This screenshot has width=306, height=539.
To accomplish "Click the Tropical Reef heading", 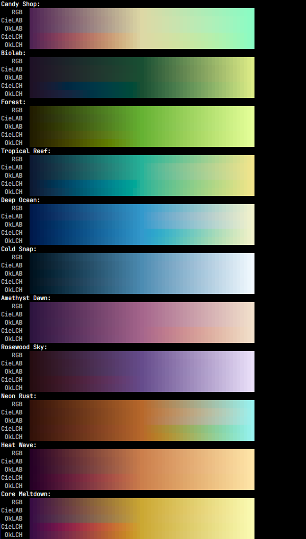I will click(26, 151).
